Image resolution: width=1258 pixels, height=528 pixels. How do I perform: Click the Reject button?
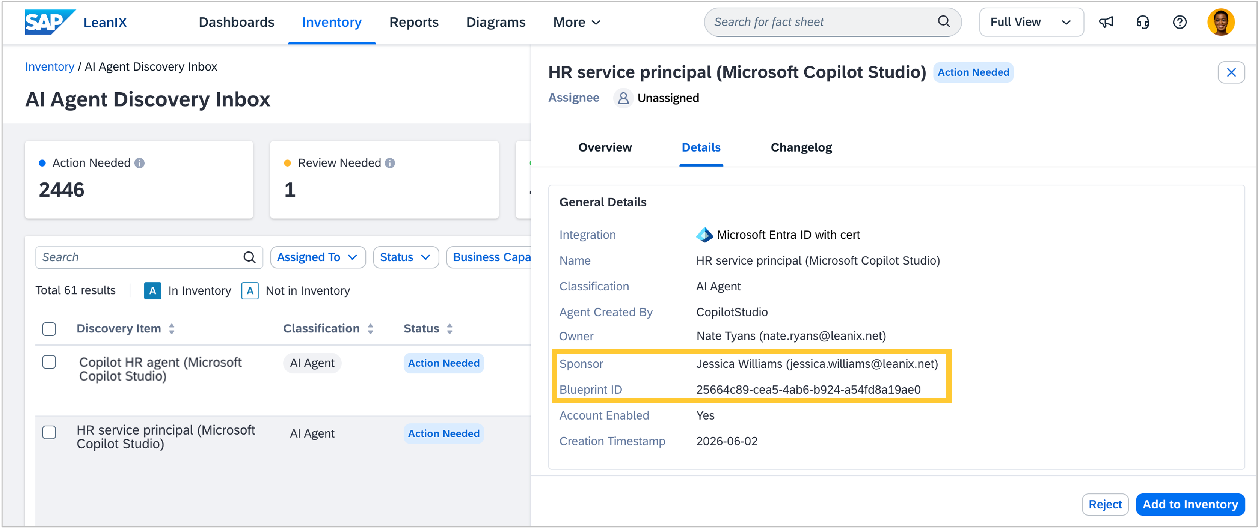(x=1105, y=504)
